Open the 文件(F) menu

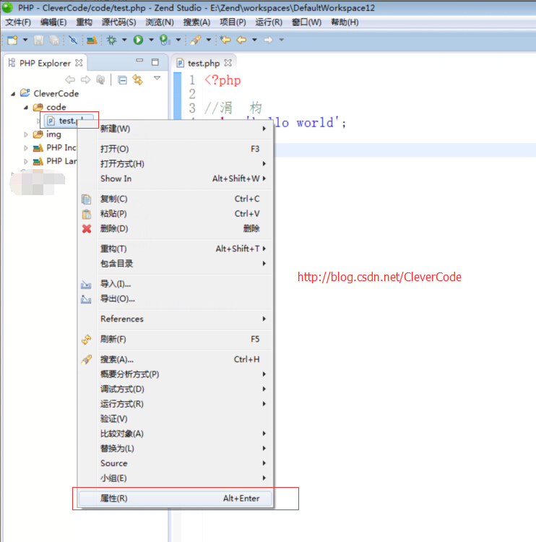point(18,22)
